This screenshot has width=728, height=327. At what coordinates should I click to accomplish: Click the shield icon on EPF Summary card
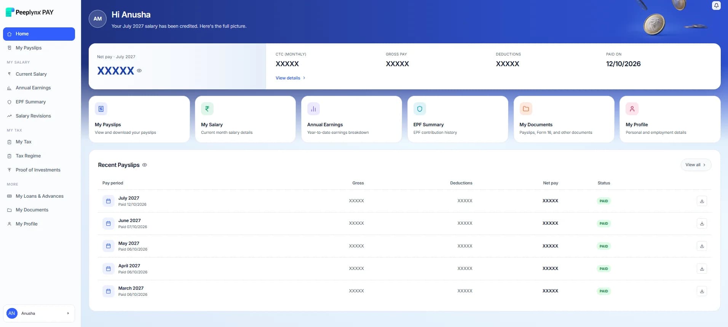coord(420,109)
